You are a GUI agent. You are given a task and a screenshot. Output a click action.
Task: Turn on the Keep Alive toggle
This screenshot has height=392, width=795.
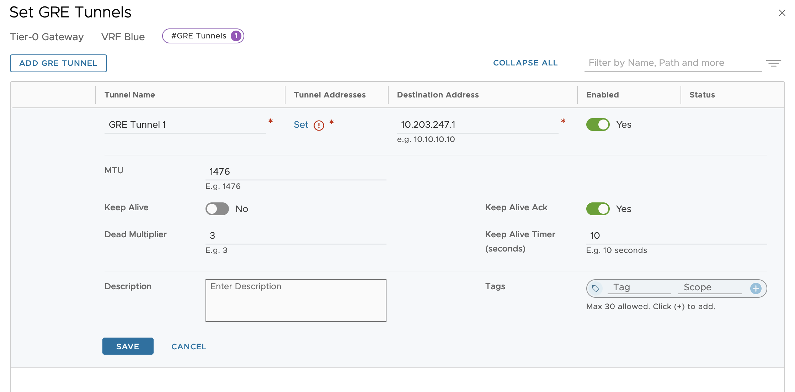click(217, 209)
